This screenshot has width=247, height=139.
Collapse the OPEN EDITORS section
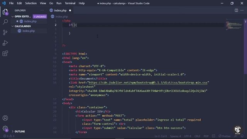tap(13, 16)
